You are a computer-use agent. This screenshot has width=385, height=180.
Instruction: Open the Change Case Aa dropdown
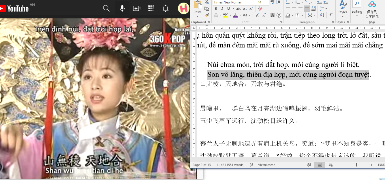(246, 15)
